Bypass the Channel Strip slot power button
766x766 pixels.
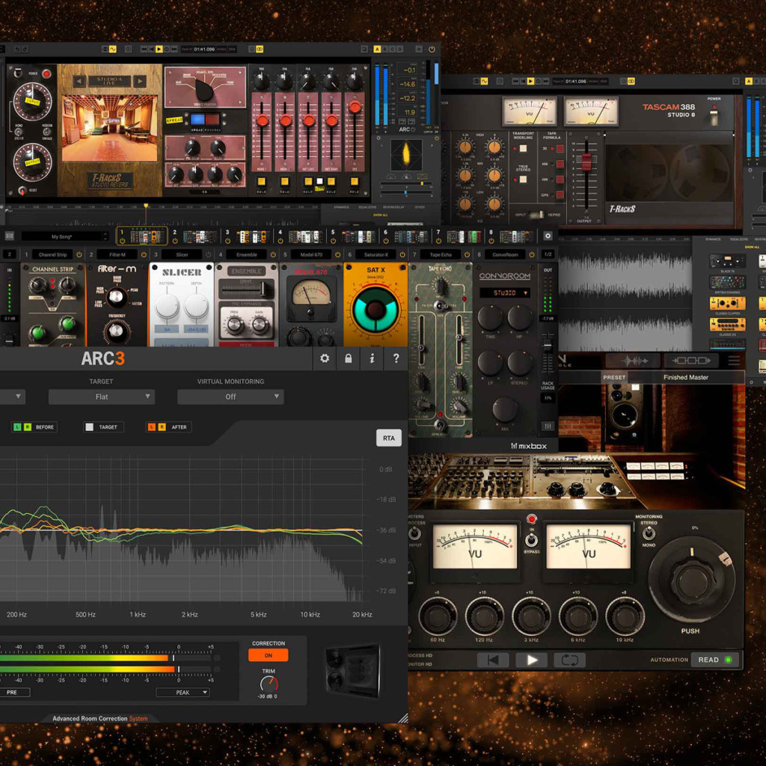[x=79, y=255]
